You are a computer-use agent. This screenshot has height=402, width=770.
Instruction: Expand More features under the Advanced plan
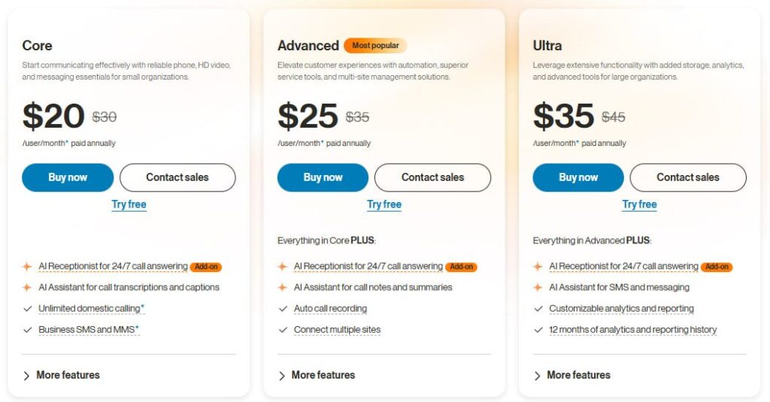click(x=317, y=375)
